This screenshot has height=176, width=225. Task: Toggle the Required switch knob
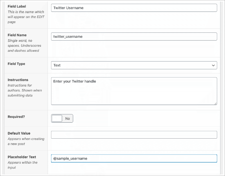click(x=57, y=119)
